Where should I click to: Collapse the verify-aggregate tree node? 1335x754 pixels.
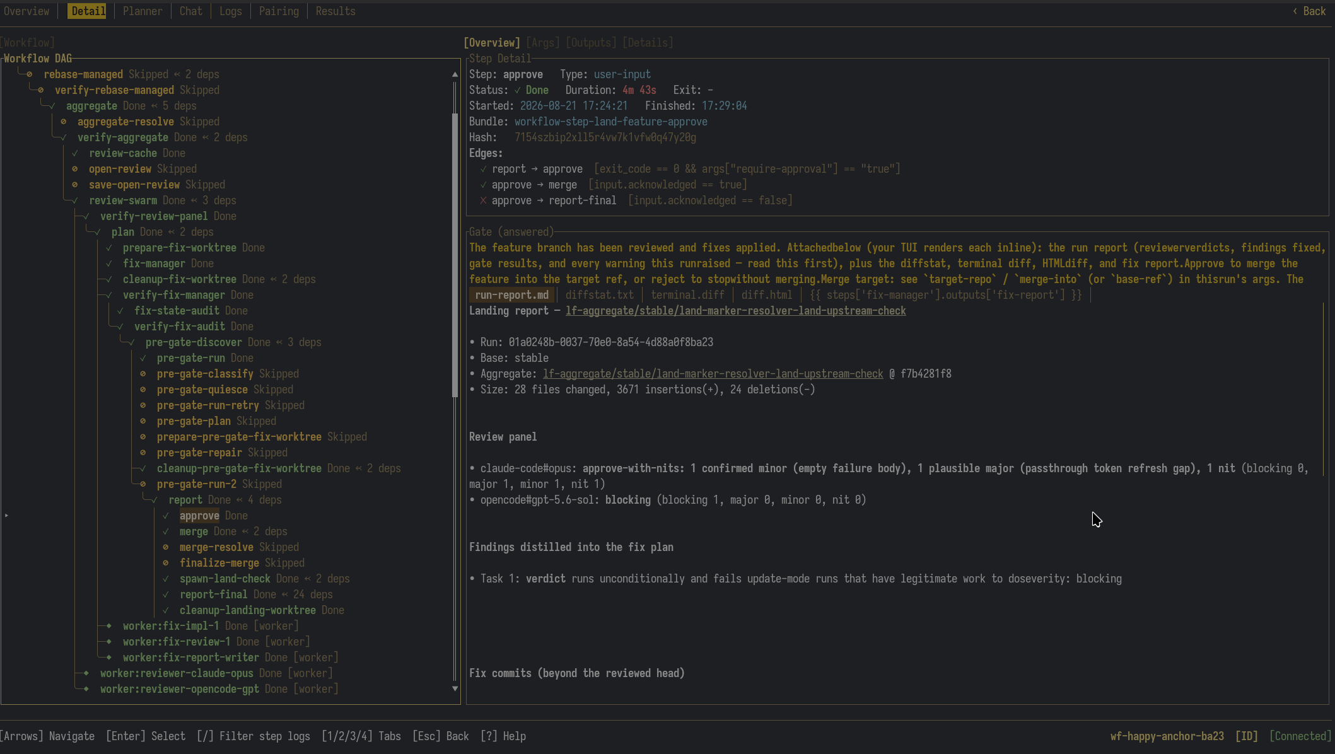tap(64, 137)
